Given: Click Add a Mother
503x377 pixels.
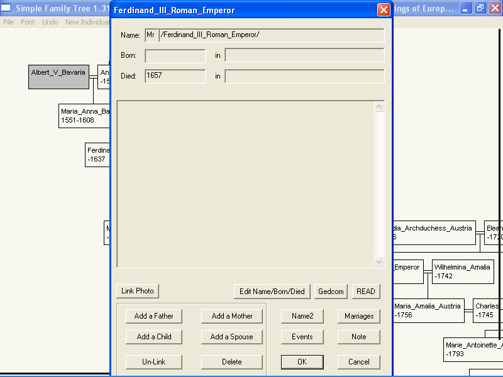Looking at the screenshot, I should click(231, 316).
